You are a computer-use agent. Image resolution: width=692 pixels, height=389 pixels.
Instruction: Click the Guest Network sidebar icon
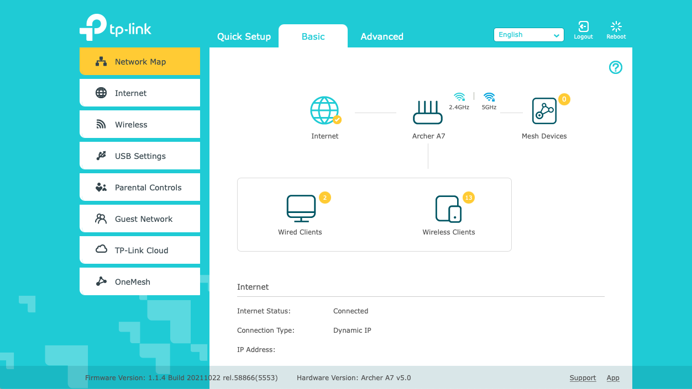pos(101,219)
